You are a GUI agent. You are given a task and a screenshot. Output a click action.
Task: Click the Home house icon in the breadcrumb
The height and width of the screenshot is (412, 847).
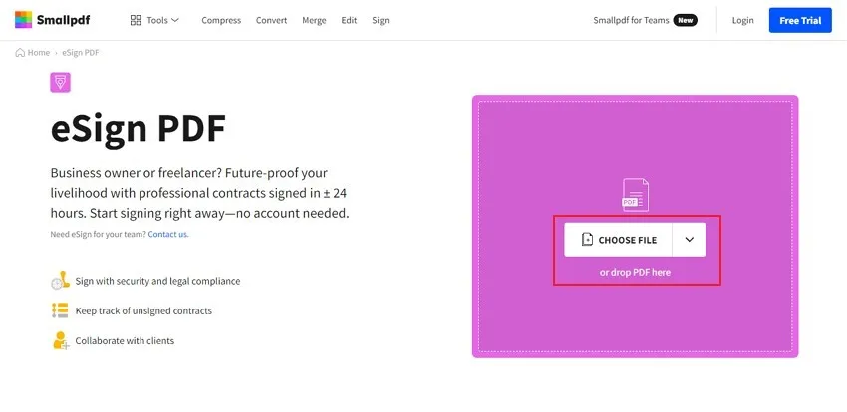[x=21, y=52]
